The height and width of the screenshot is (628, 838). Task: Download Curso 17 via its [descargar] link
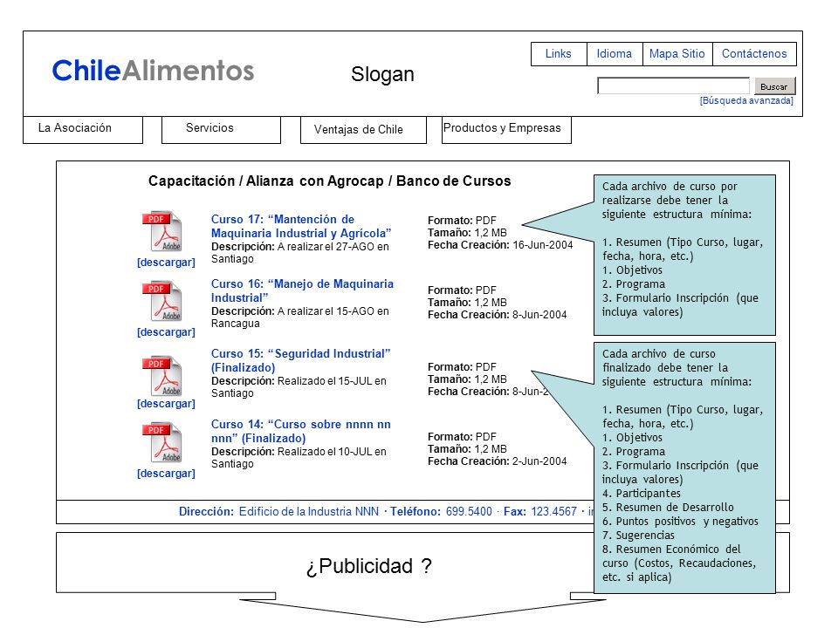point(166,263)
